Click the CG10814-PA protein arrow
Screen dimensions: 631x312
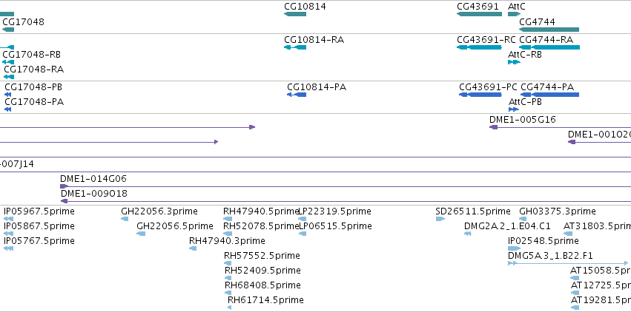click(x=297, y=95)
